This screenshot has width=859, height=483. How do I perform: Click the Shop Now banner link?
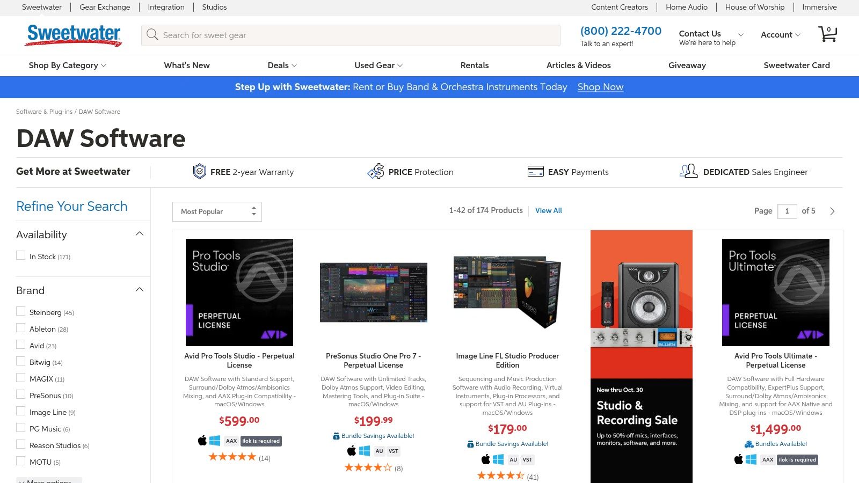600,87
